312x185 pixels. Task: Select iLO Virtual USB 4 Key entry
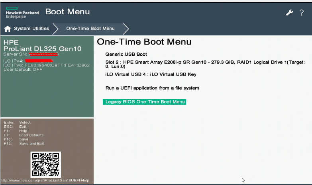click(151, 74)
